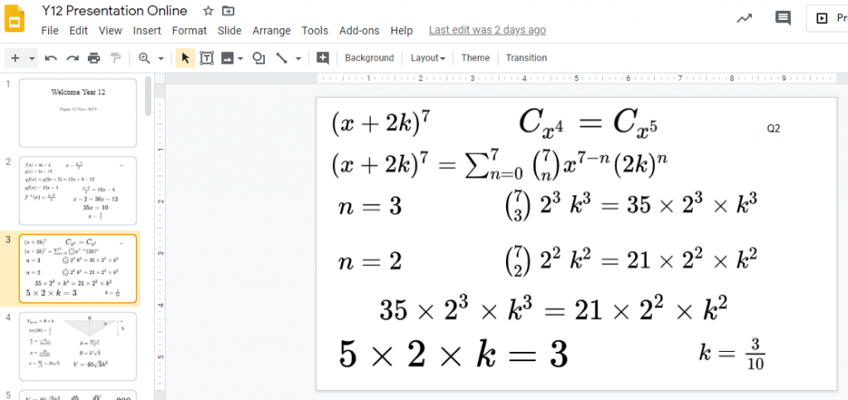Click the Transition button
The image size is (848, 400).
[x=526, y=58]
